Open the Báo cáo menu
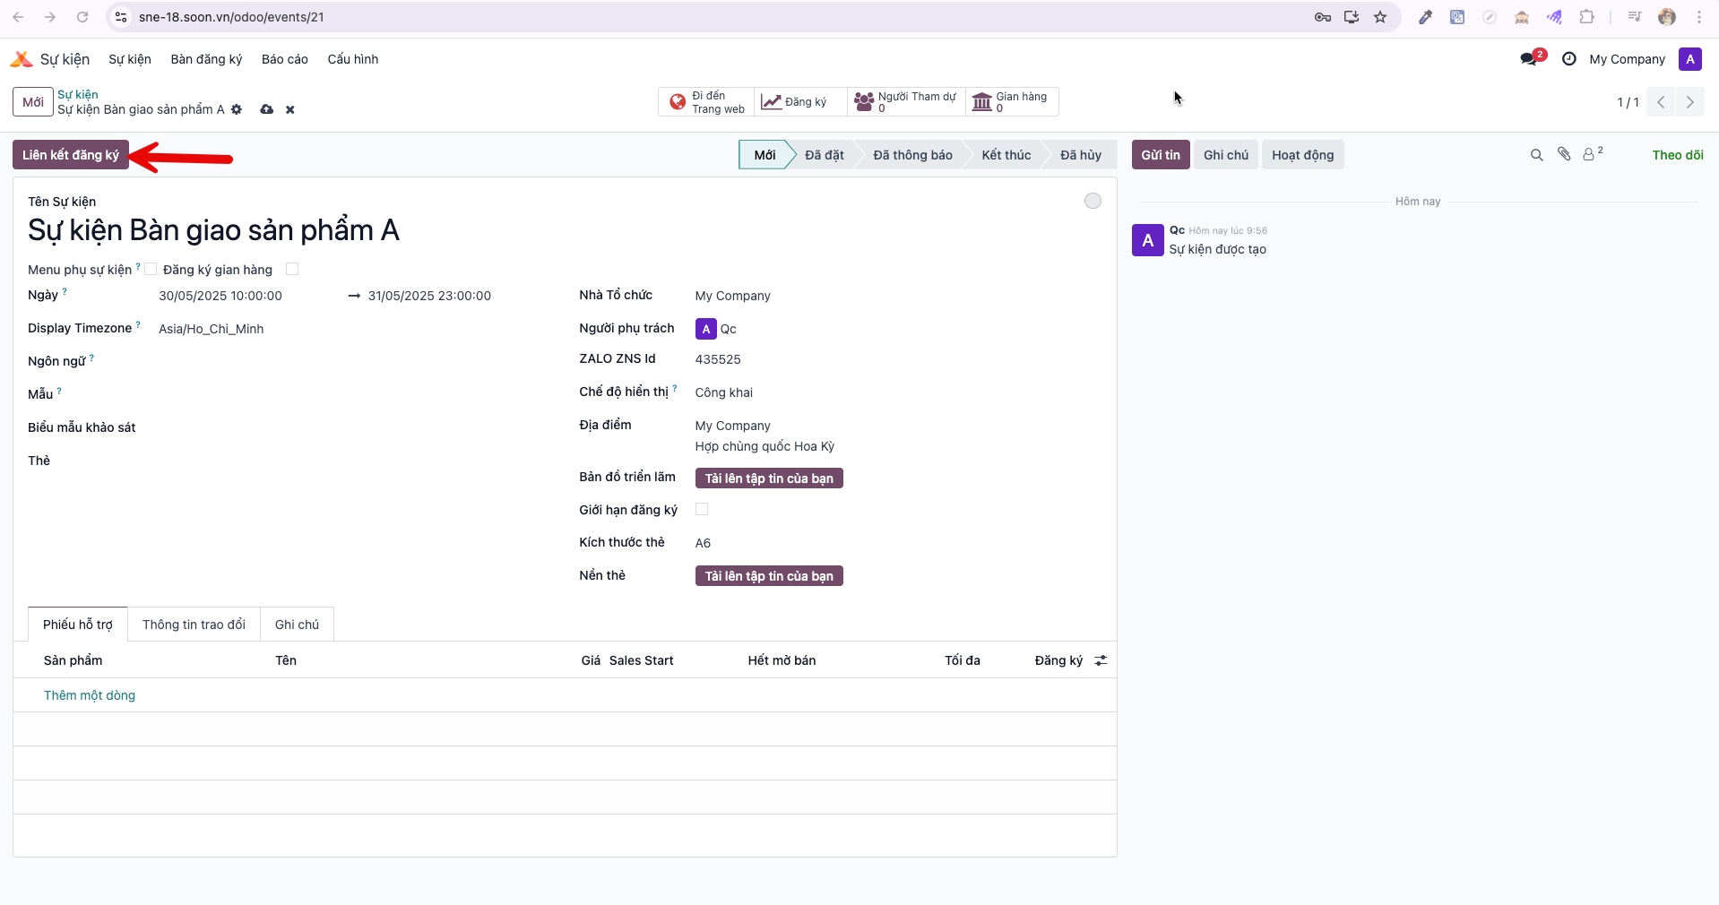This screenshot has height=905, width=1719. click(x=285, y=59)
